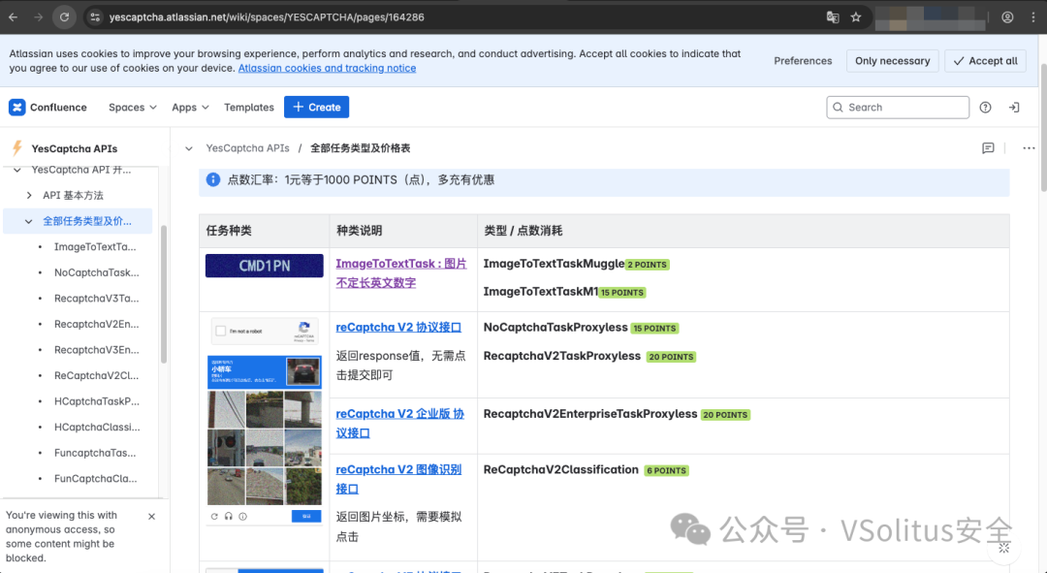Screen dimensions: 1047x573
Task: Open reCaptcha V2 图像识别接口 link
Action: tap(398, 479)
